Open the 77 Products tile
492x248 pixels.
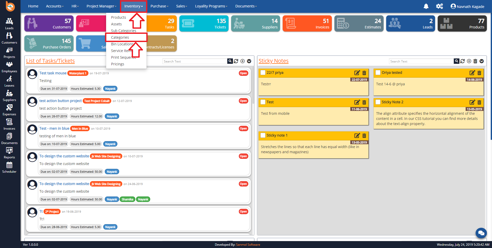pyautogui.click(x=462, y=24)
